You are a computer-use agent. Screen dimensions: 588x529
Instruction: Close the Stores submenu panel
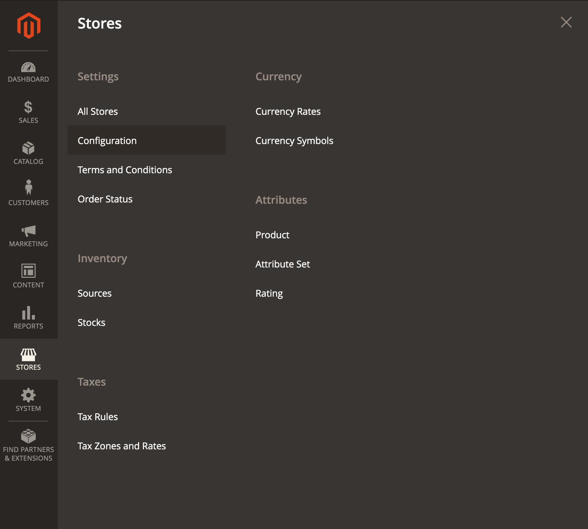[566, 22]
